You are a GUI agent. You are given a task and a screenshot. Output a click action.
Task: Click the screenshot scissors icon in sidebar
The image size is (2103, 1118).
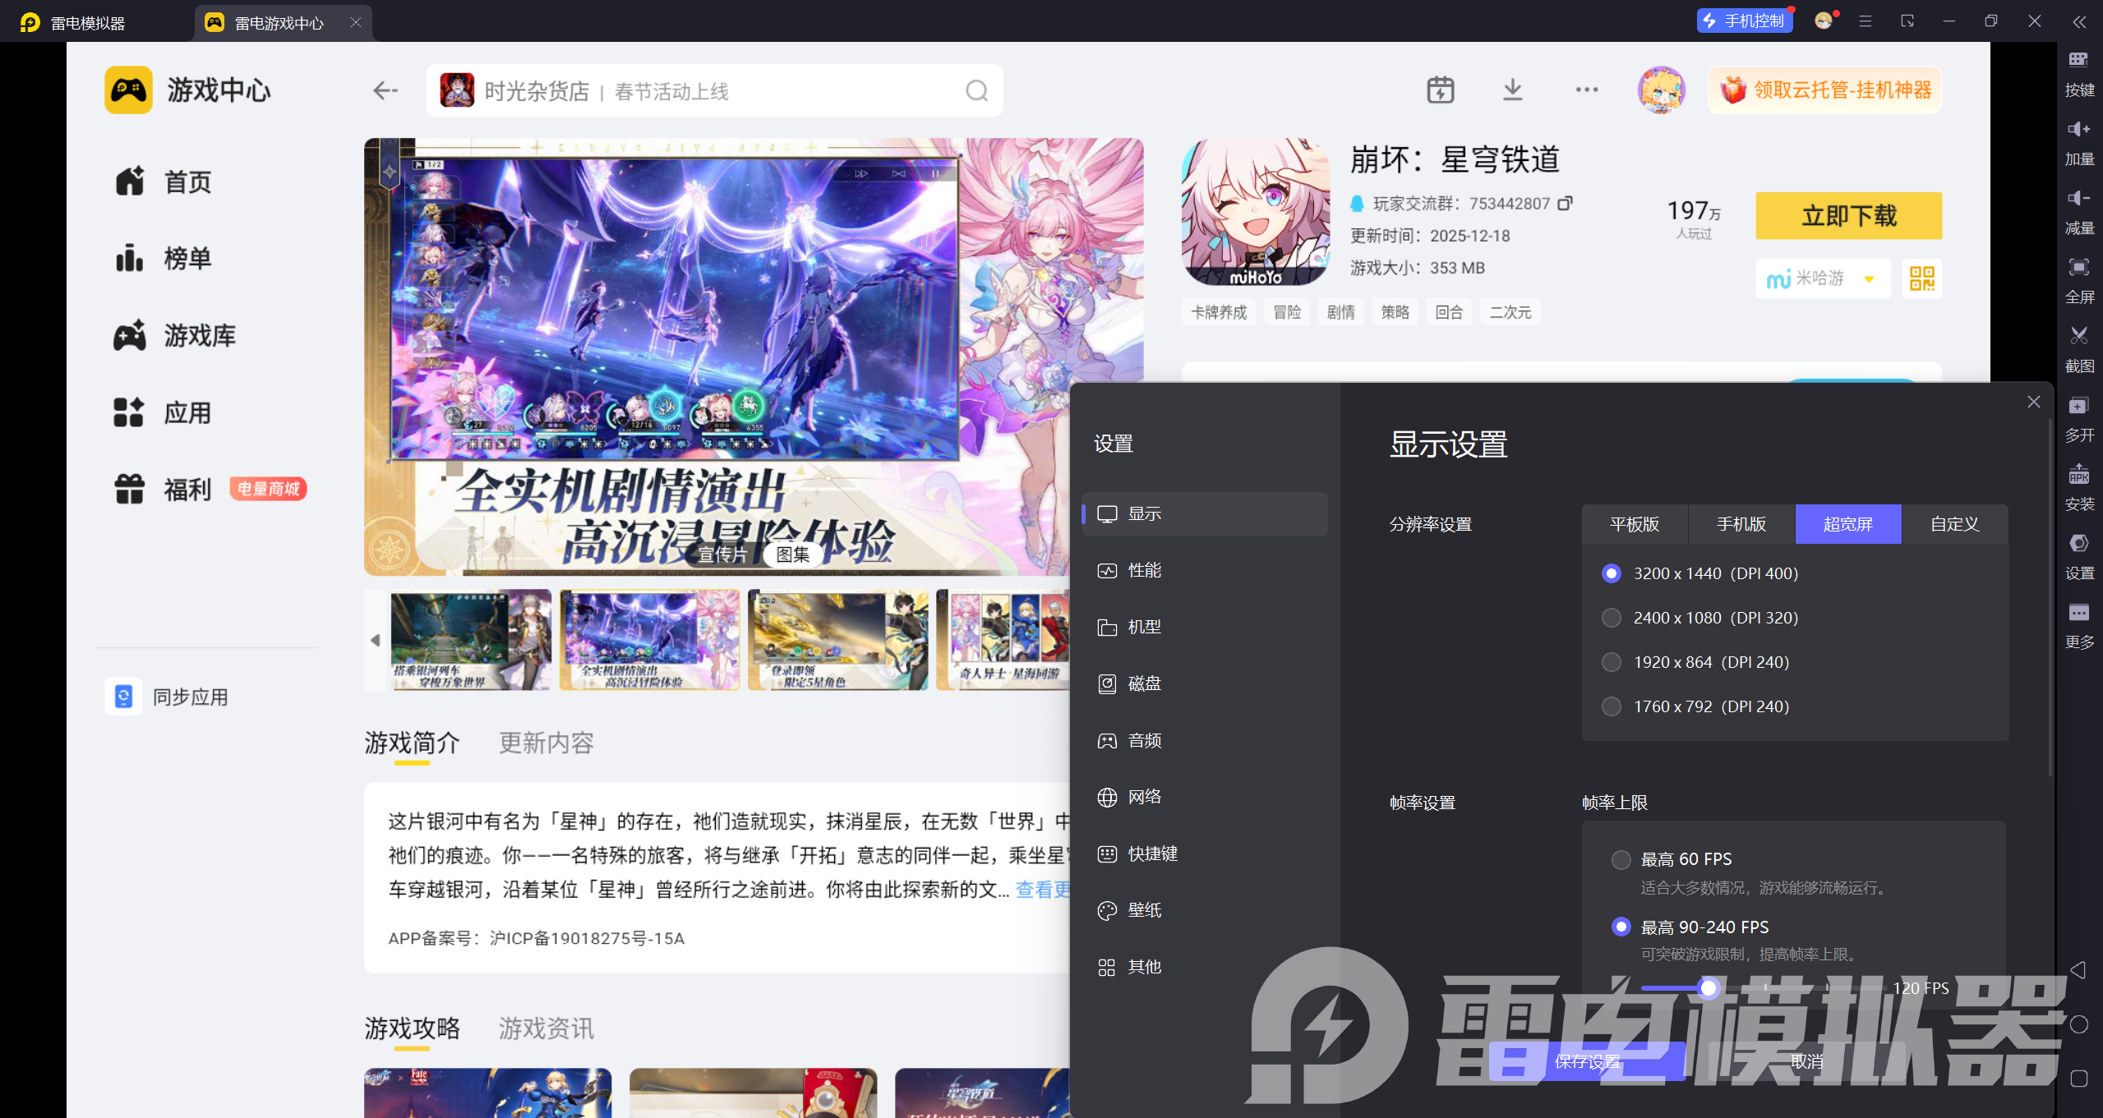tap(2078, 336)
